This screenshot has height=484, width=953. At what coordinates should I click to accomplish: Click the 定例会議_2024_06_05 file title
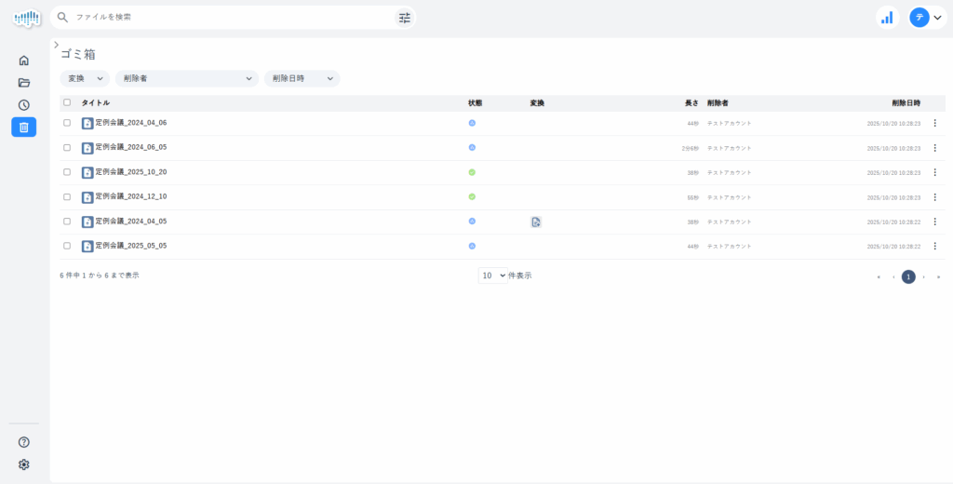pyautogui.click(x=130, y=147)
